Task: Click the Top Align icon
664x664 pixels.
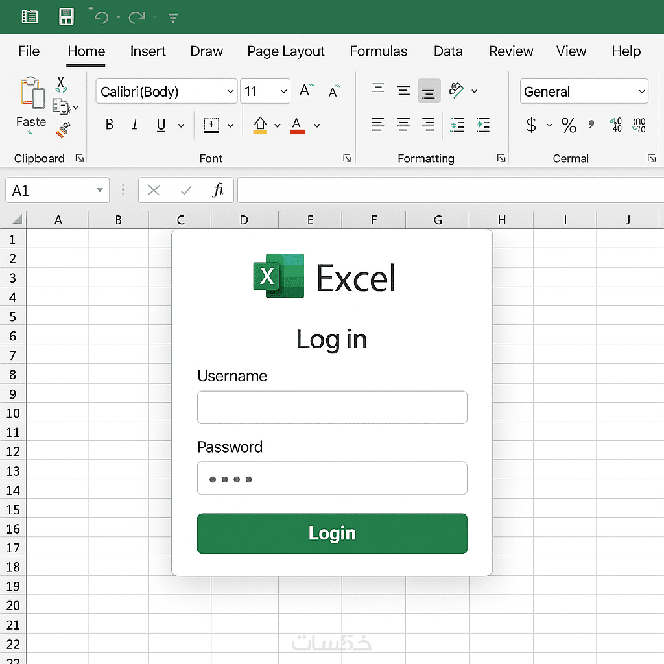Action: tap(378, 88)
